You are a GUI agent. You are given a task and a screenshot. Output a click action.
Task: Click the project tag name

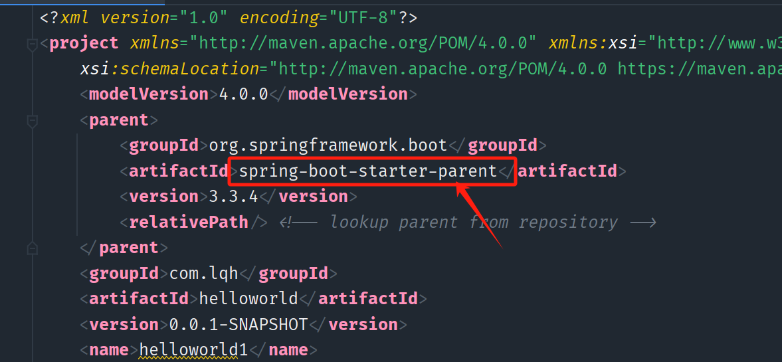click(84, 44)
